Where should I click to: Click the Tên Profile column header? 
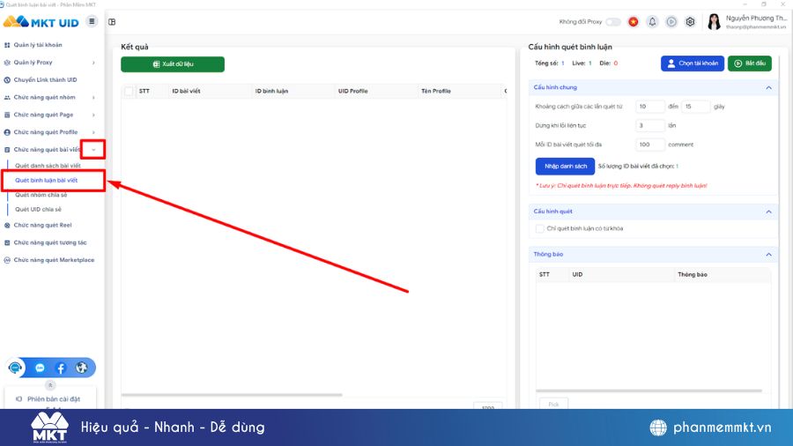(x=436, y=91)
